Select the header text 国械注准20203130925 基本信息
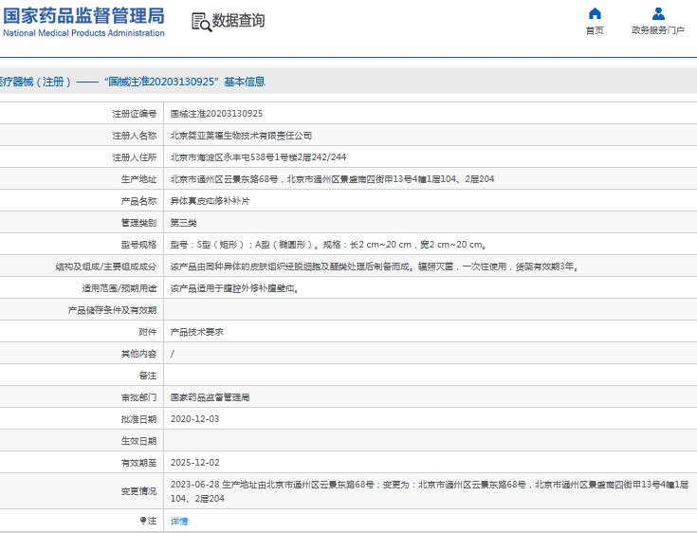The width and height of the screenshot is (697, 533). [185, 82]
